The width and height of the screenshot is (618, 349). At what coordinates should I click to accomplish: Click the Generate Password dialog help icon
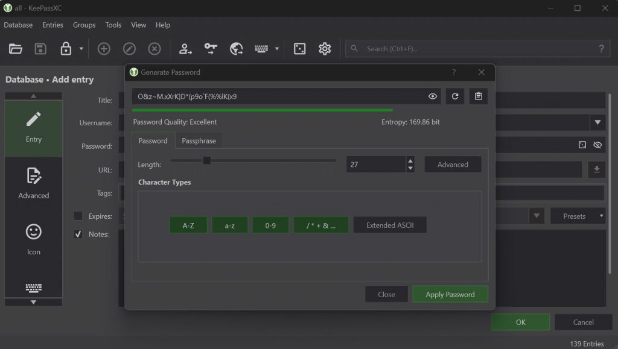(x=454, y=72)
